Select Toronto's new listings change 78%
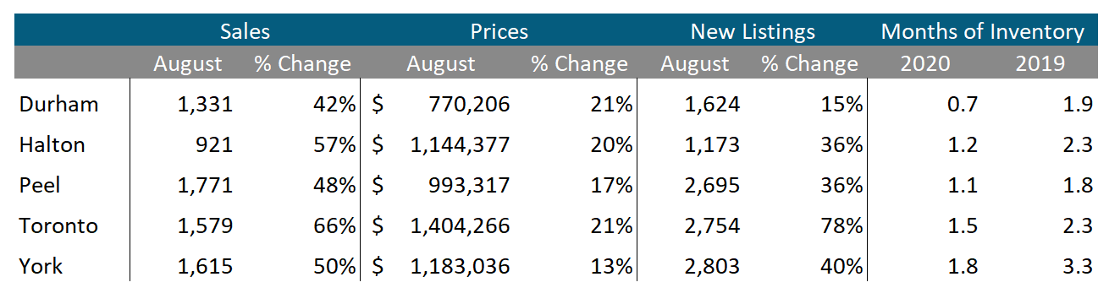1109x304 pixels. pos(842,225)
